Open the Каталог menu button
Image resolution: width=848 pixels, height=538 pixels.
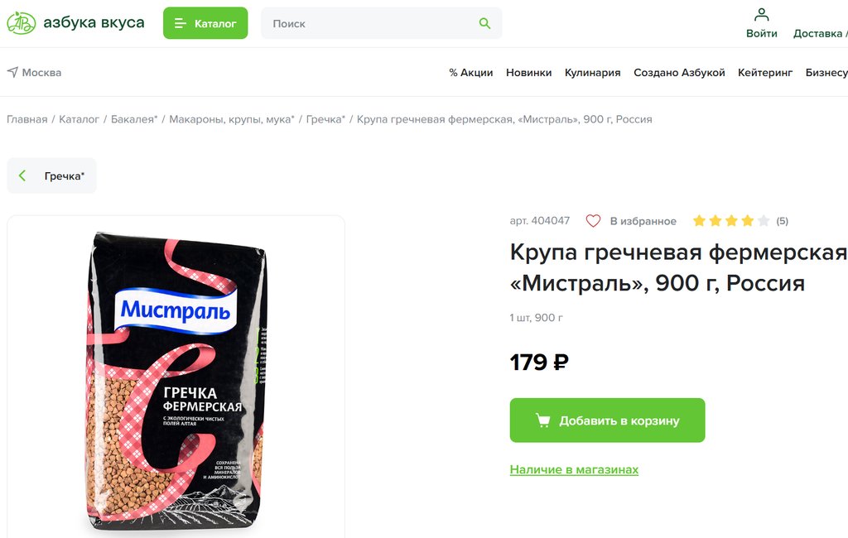205,23
